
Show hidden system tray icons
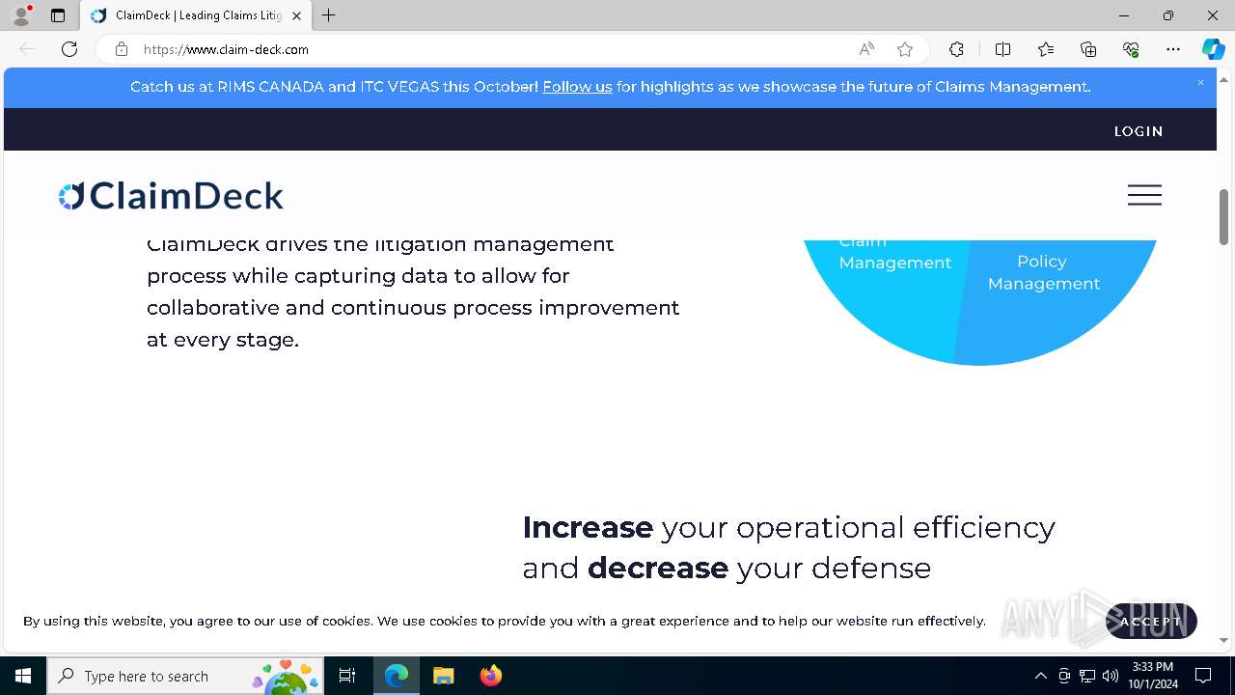pyautogui.click(x=1040, y=676)
